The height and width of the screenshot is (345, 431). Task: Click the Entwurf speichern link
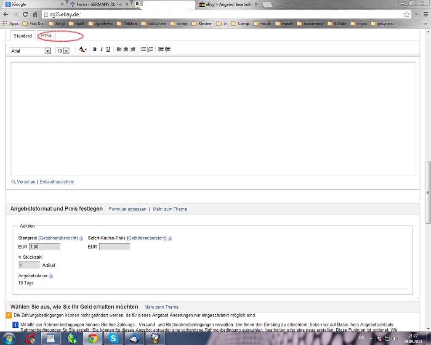click(x=57, y=182)
